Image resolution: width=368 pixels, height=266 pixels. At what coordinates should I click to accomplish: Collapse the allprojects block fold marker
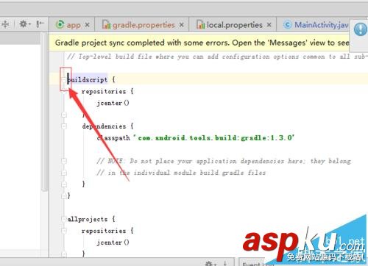point(64,219)
